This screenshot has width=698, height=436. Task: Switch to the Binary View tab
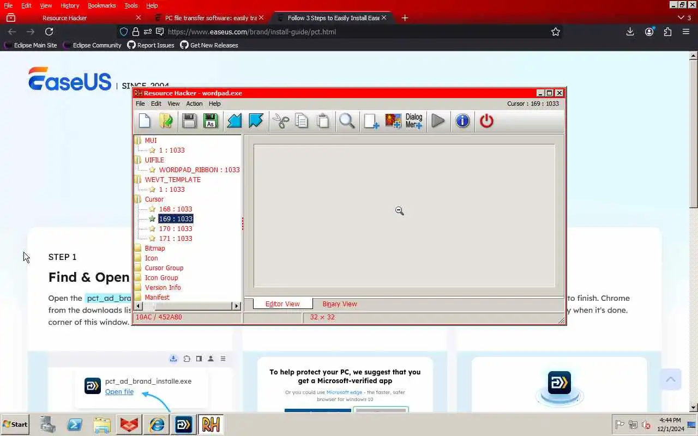pos(340,304)
